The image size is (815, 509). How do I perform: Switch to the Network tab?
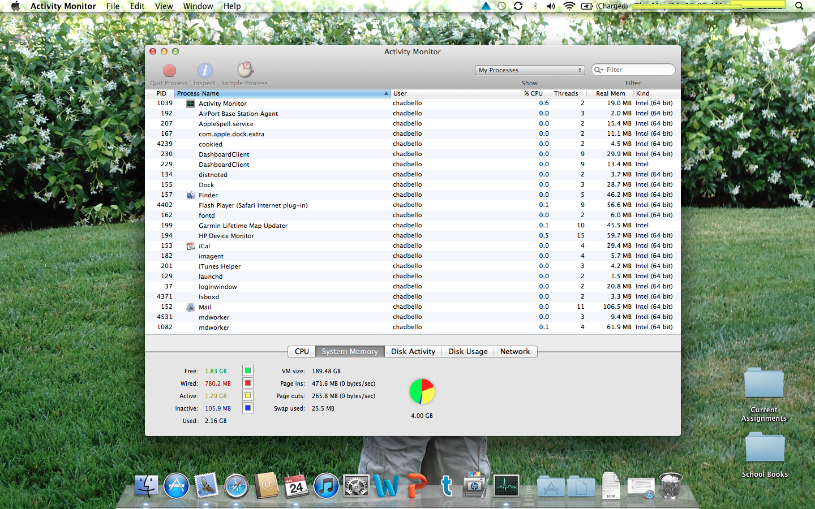[x=515, y=351]
